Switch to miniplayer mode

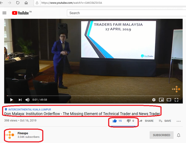(161, 100)
